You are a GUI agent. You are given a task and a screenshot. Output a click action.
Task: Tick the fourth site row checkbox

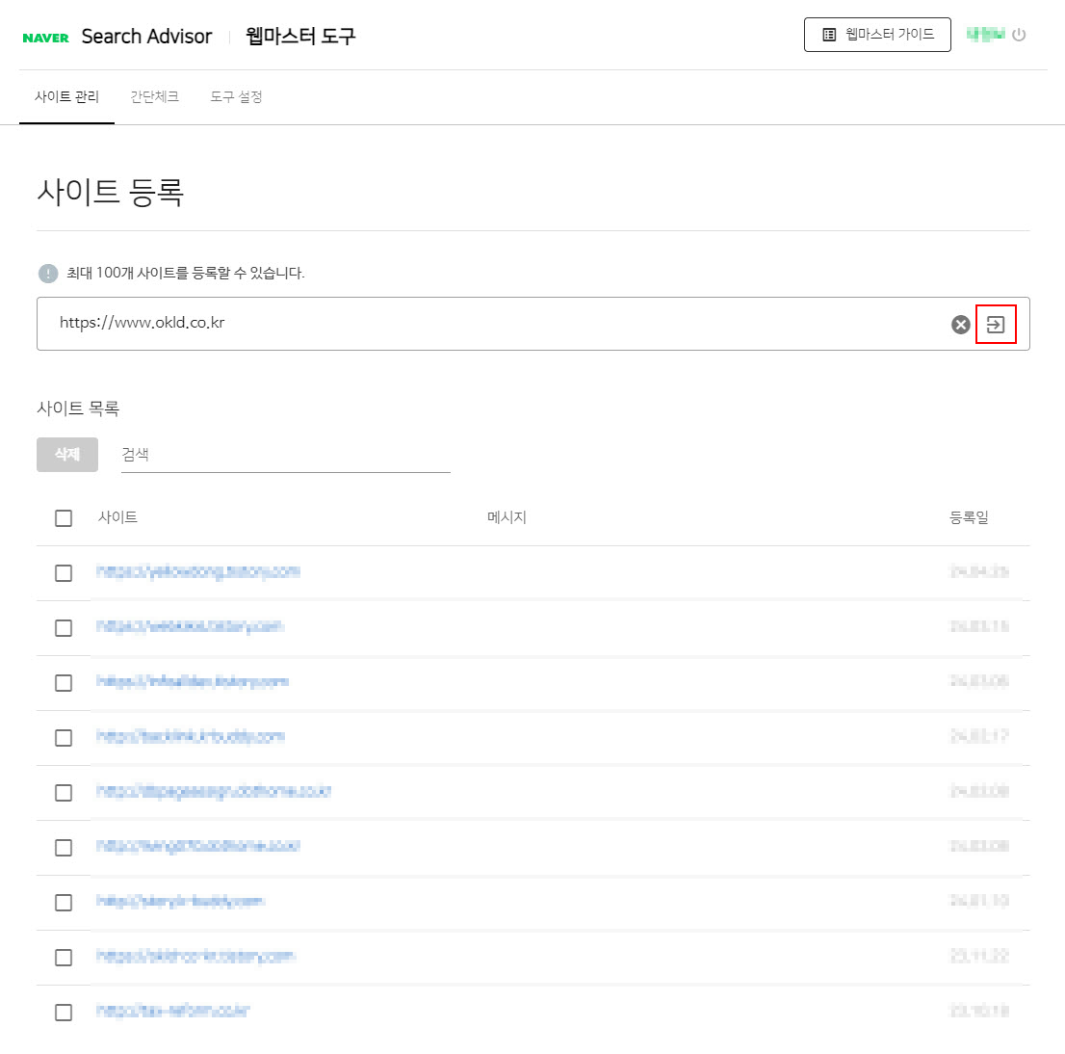pos(64,738)
